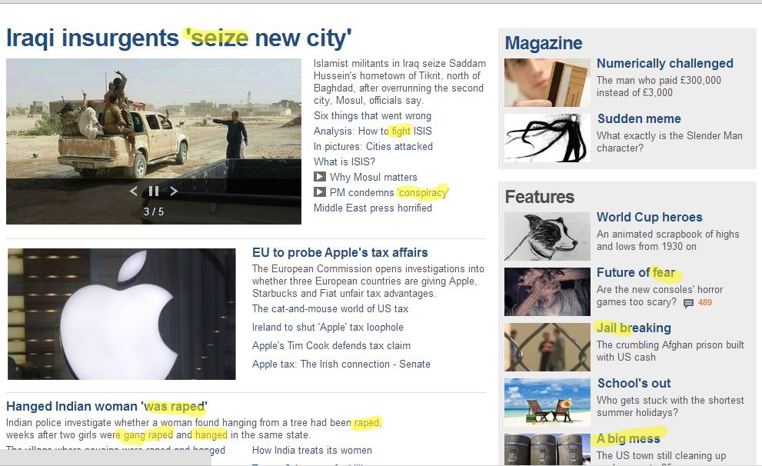
Task: Open Numerically challenged magazine story
Action: [665, 63]
